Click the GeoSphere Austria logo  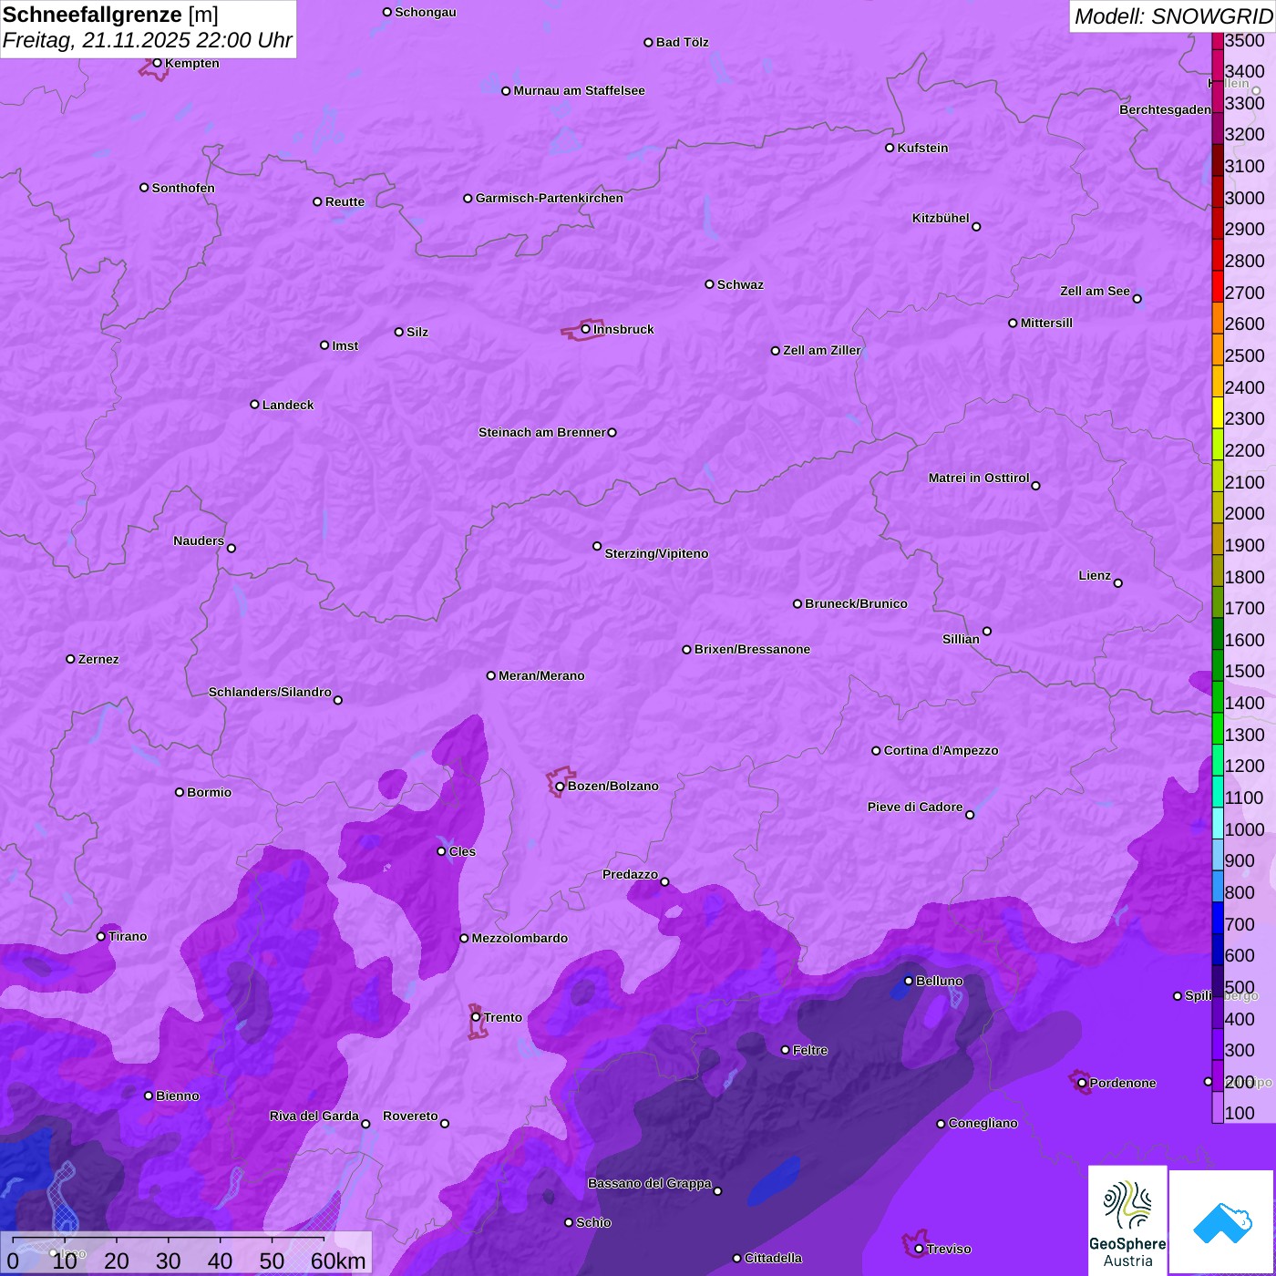pyautogui.click(x=1127, y=1221)
